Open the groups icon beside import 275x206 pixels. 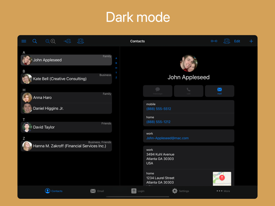click(80, 41)
